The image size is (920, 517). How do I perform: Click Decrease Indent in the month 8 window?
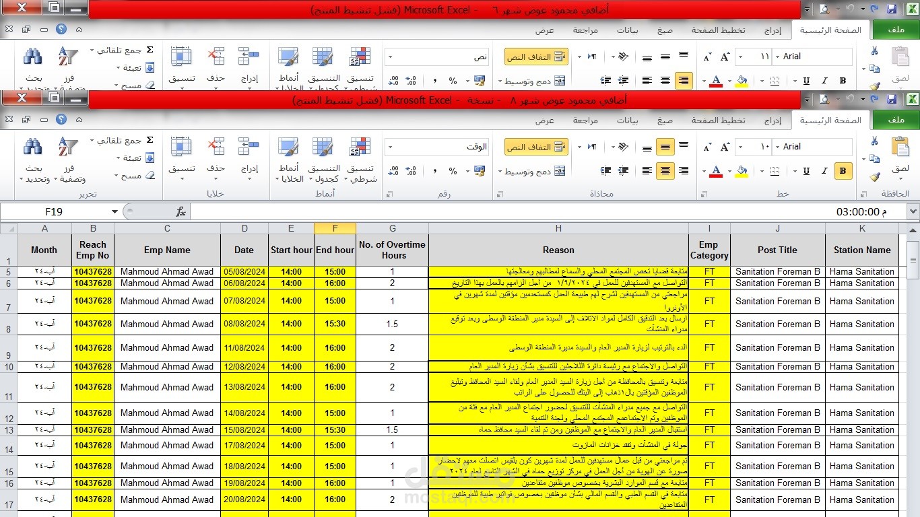(x=623, y=171)
